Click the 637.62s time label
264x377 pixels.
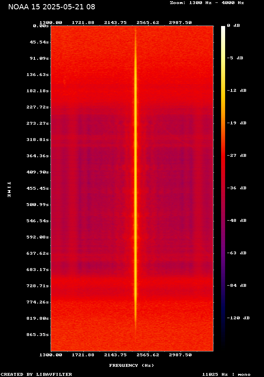pos(38,253)
